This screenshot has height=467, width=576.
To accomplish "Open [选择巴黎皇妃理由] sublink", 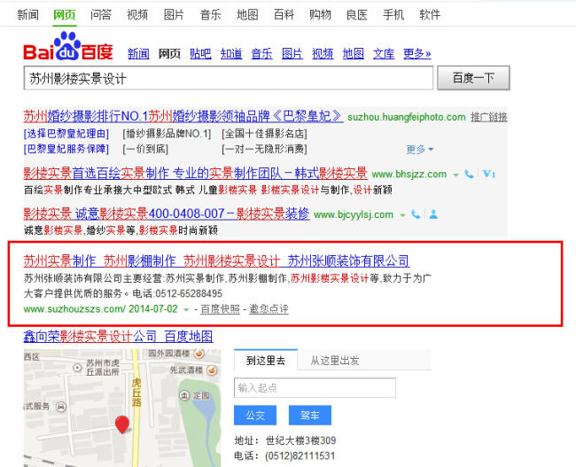I will [x=66, y=134].
